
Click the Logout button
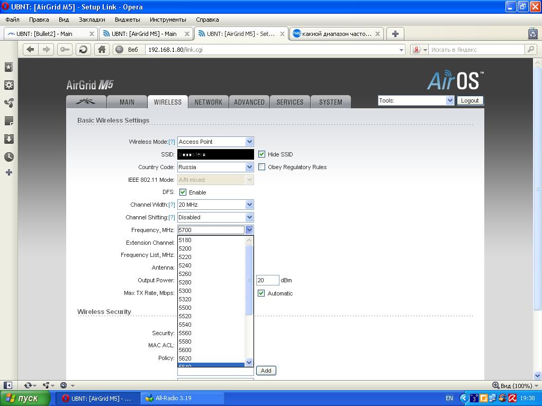pos(470,100)
